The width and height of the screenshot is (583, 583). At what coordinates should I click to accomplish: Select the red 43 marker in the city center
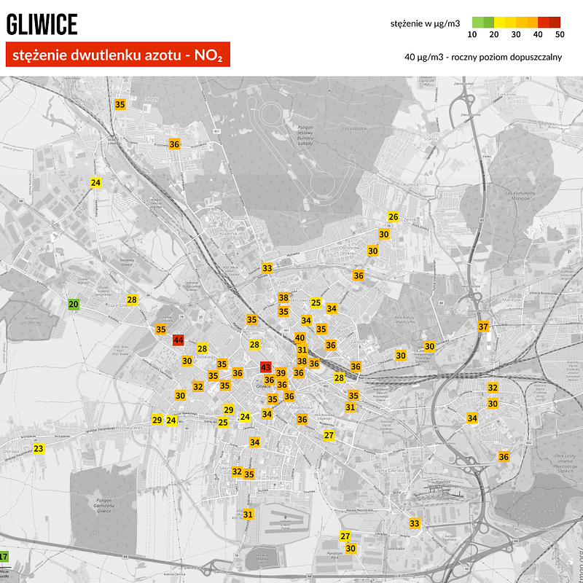click(x=265, y=367)
